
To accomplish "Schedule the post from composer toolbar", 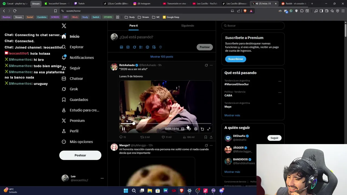I will tap(154, 47).
